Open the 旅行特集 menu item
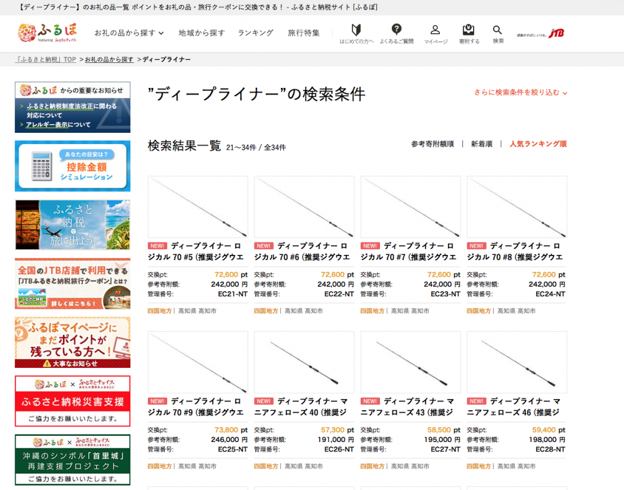Viewport: 624px width, 490px height. coord(304,33)
